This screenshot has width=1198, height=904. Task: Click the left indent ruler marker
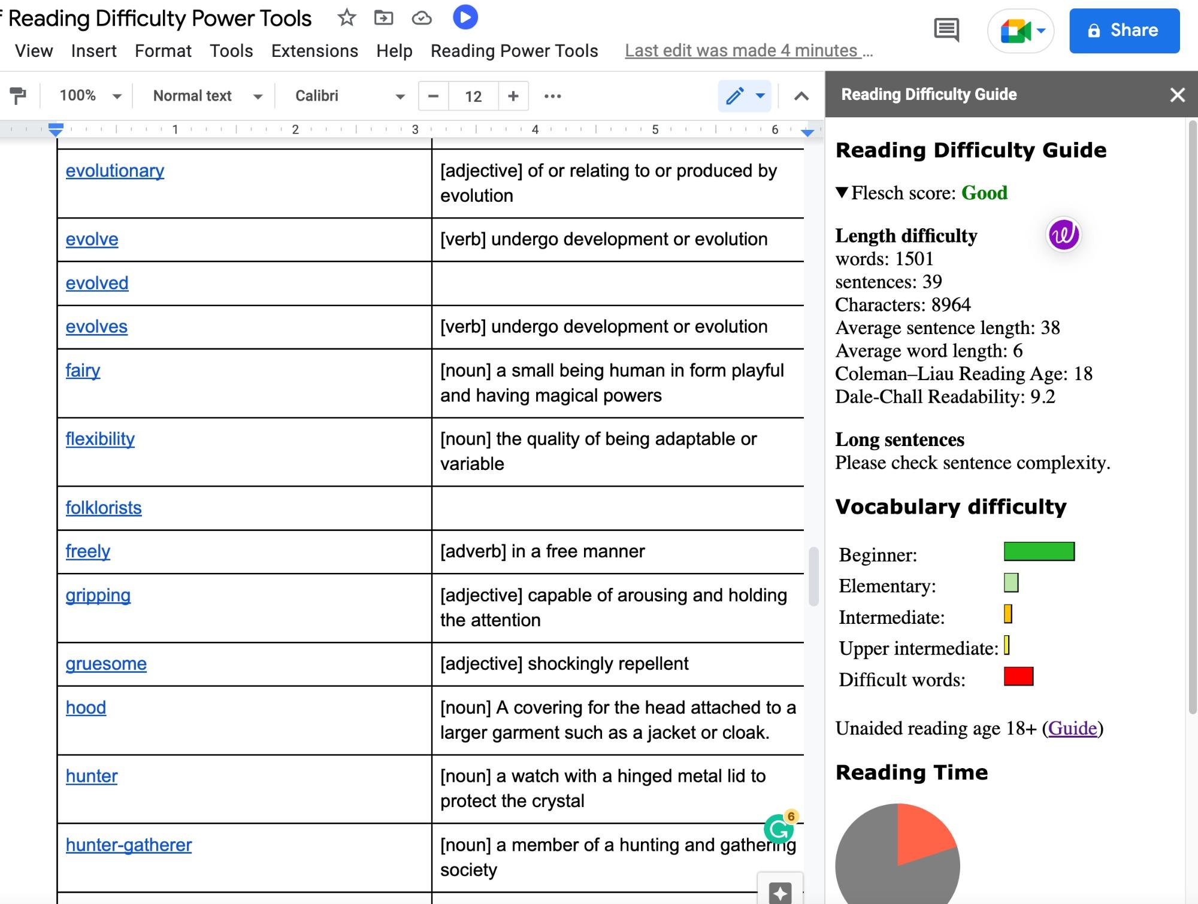coord(56,129)
